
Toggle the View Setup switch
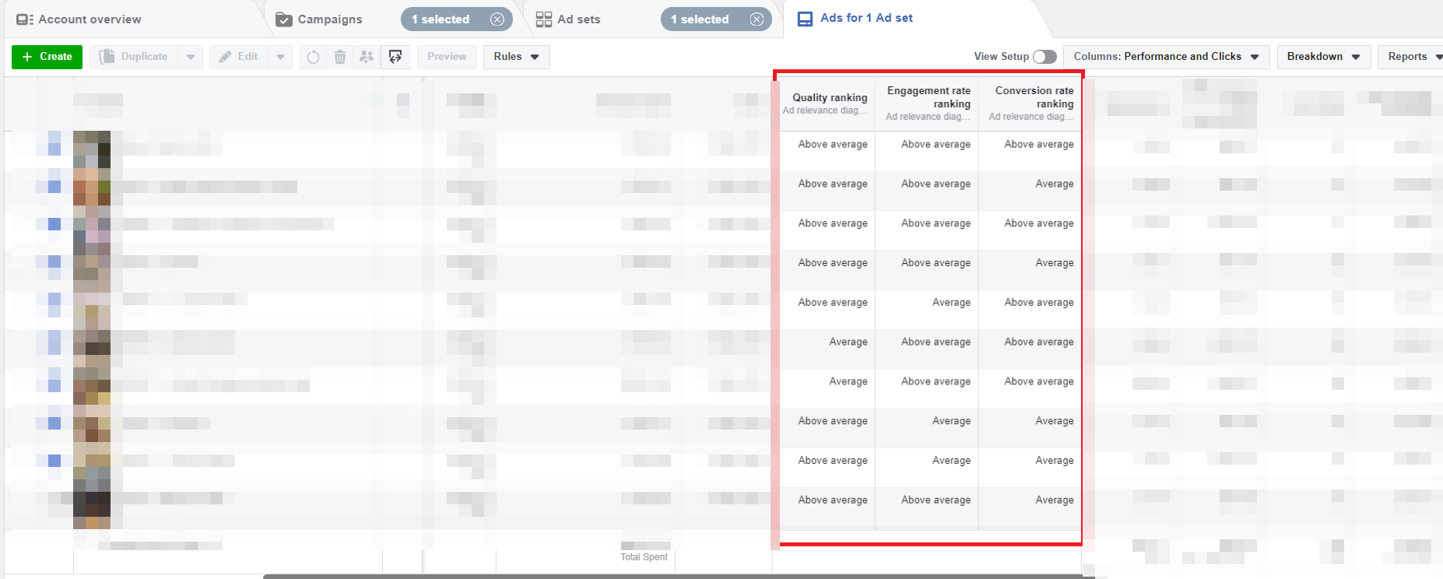pyautogui.click(x=1045, y=57)
